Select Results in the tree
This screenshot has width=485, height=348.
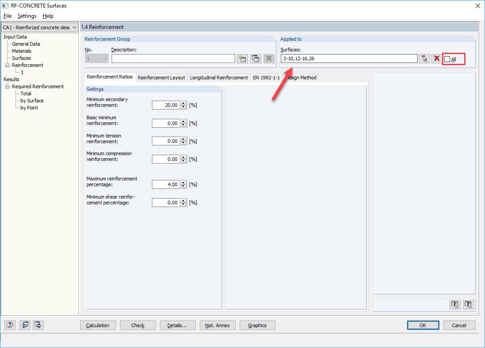pyautogui.click(x=12, y=79)
